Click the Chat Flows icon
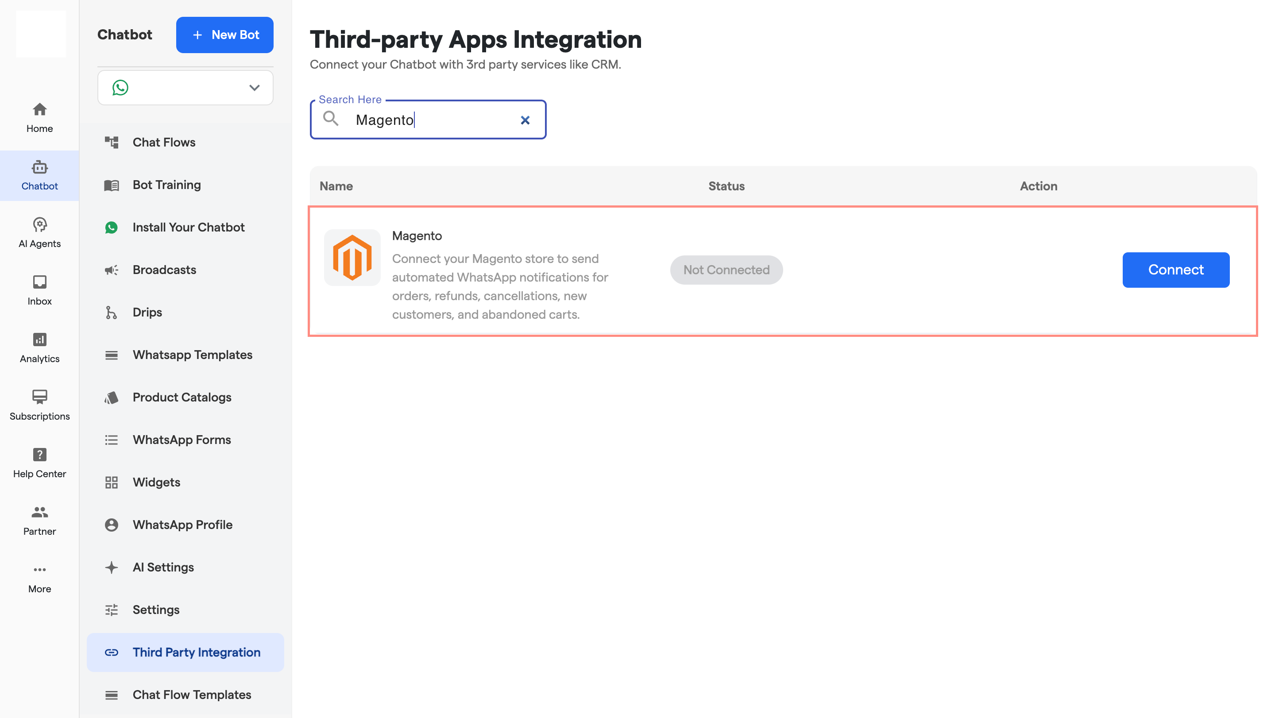Image resolution: width=1275 pixels, height=718 pixels. [x=112, y=143]
